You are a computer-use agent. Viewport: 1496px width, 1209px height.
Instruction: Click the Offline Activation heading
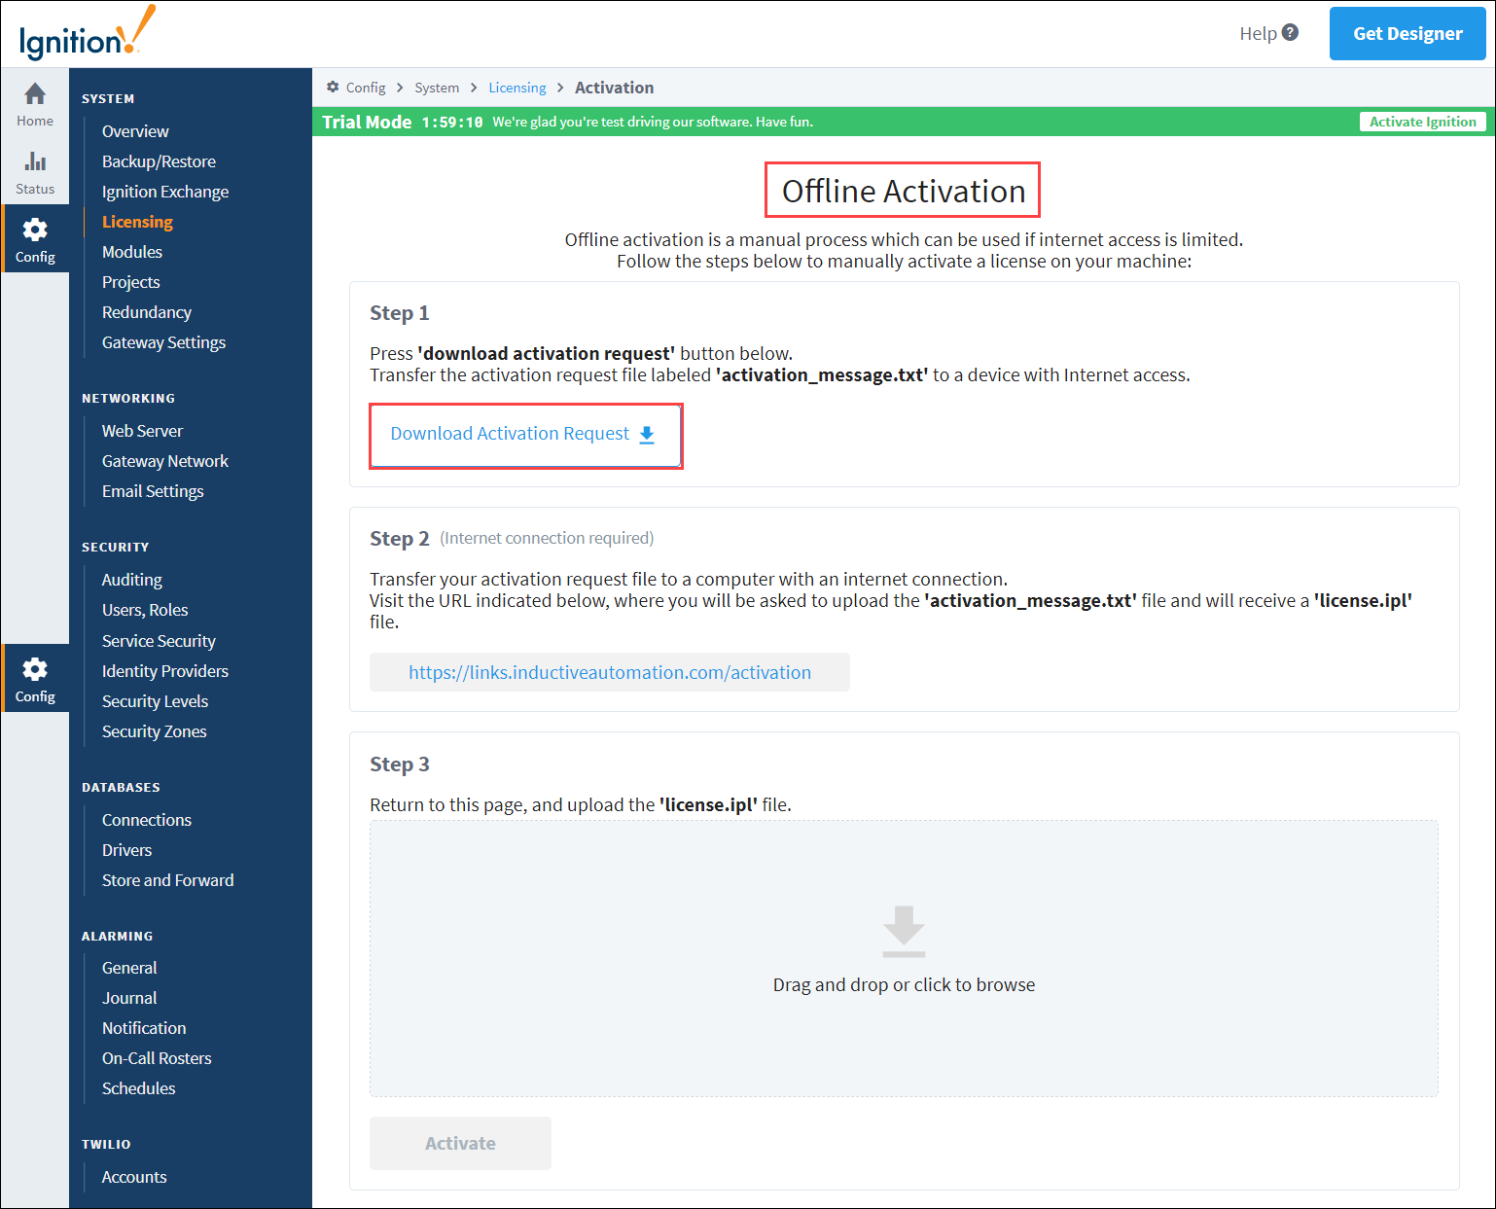coord(904,191)
